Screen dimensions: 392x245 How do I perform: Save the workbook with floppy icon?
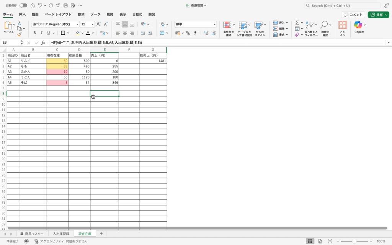pyautogui.click(x=65, y=5)
